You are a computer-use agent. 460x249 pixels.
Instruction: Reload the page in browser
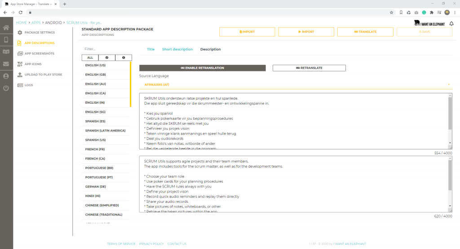[21, 12]
